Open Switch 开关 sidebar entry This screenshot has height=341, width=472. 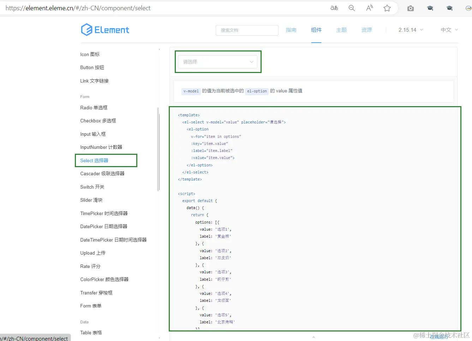[92, 187]
